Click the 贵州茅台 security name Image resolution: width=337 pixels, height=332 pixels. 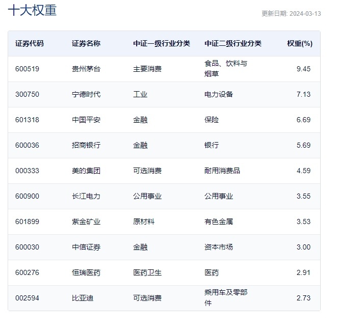86,69
